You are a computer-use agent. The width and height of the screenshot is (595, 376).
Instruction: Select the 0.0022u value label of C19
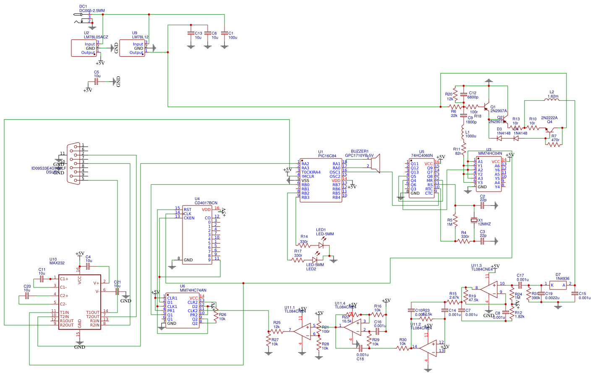click(x=553, y=298)
